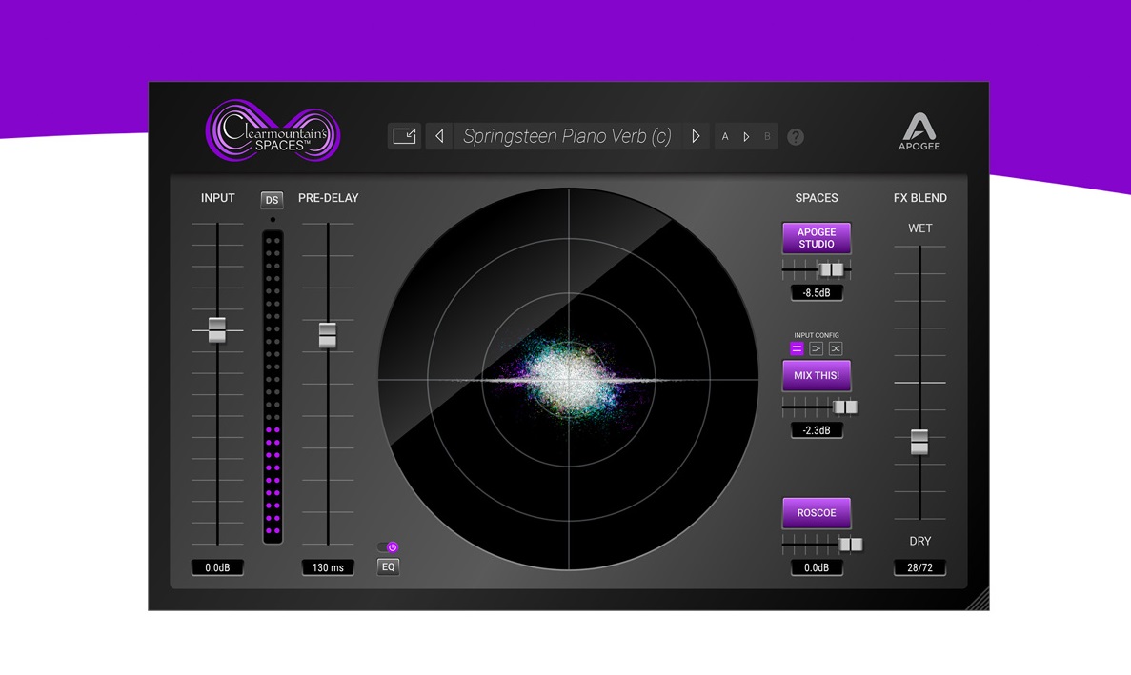The height and width of the screenshot is (675, 1131).
Task: Click the WET label
Action: coord(919,228)
